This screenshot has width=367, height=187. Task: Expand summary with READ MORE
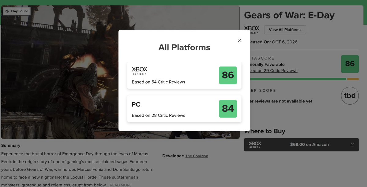click(x=121, y=185)
